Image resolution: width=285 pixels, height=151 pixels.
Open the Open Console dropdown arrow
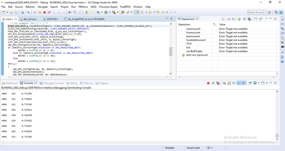coord(267,83)
